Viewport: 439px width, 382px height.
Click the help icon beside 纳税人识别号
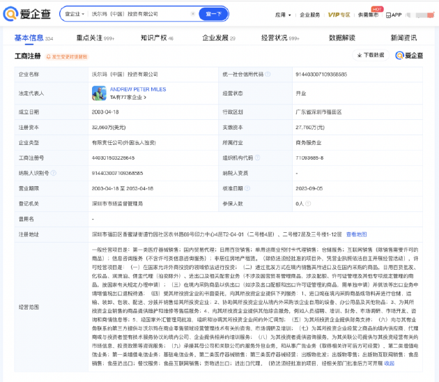click(54, 173)
